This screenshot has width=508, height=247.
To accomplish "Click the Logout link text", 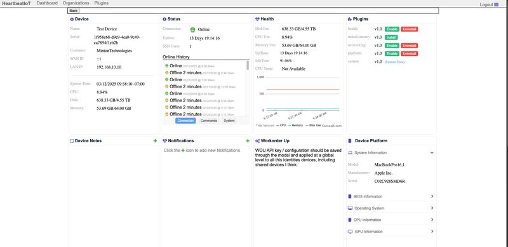I will point(486,5).
